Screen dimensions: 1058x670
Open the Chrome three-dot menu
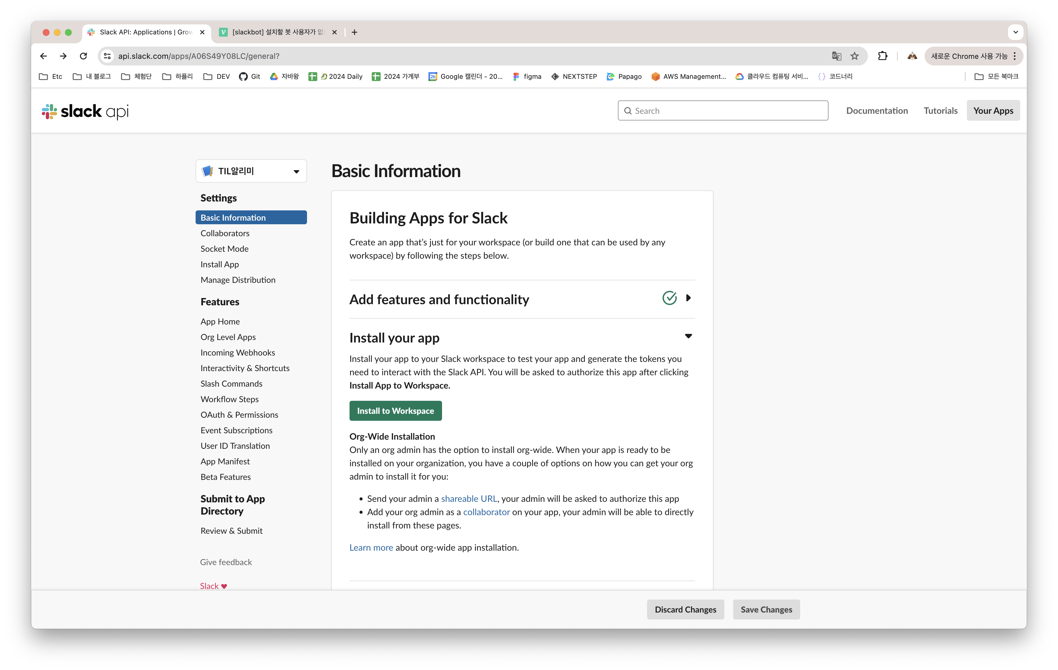[1014, 56]
